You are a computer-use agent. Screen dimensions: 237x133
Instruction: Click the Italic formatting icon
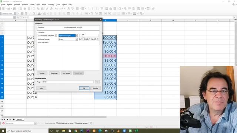30,13
